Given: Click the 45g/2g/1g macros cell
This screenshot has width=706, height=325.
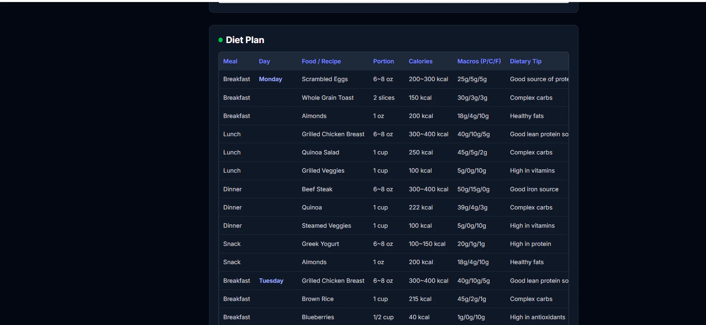Looking at the screenshot, I should coord(472,299).
